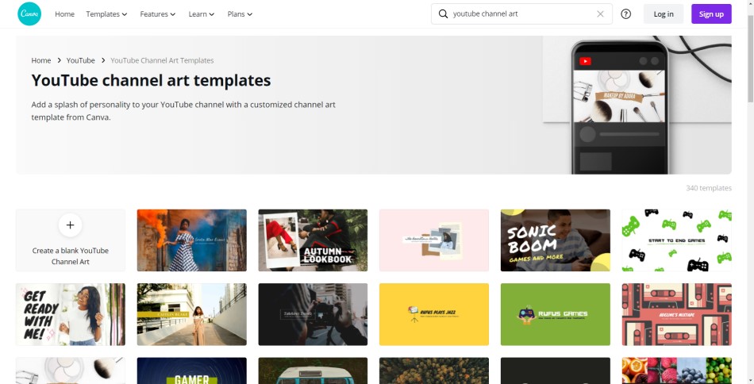Open the cassette mixtape pattern template
Image resolution: width=754 pixels, height=384 pixels.
tap(676, 314)
